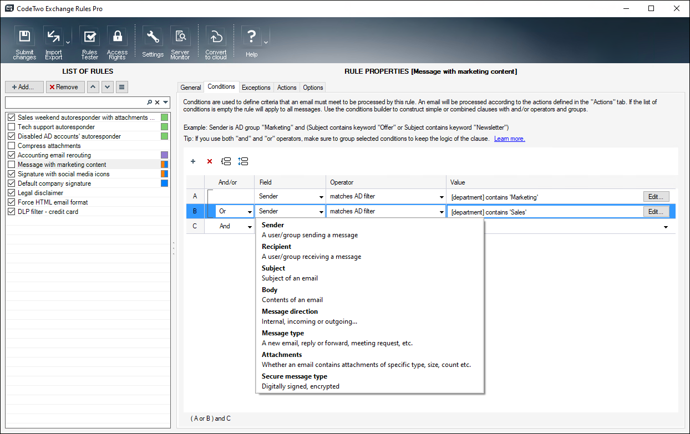Move selected rule up in the list
The width and height of the screenshot is (690, 434).
tap(94, 87)
